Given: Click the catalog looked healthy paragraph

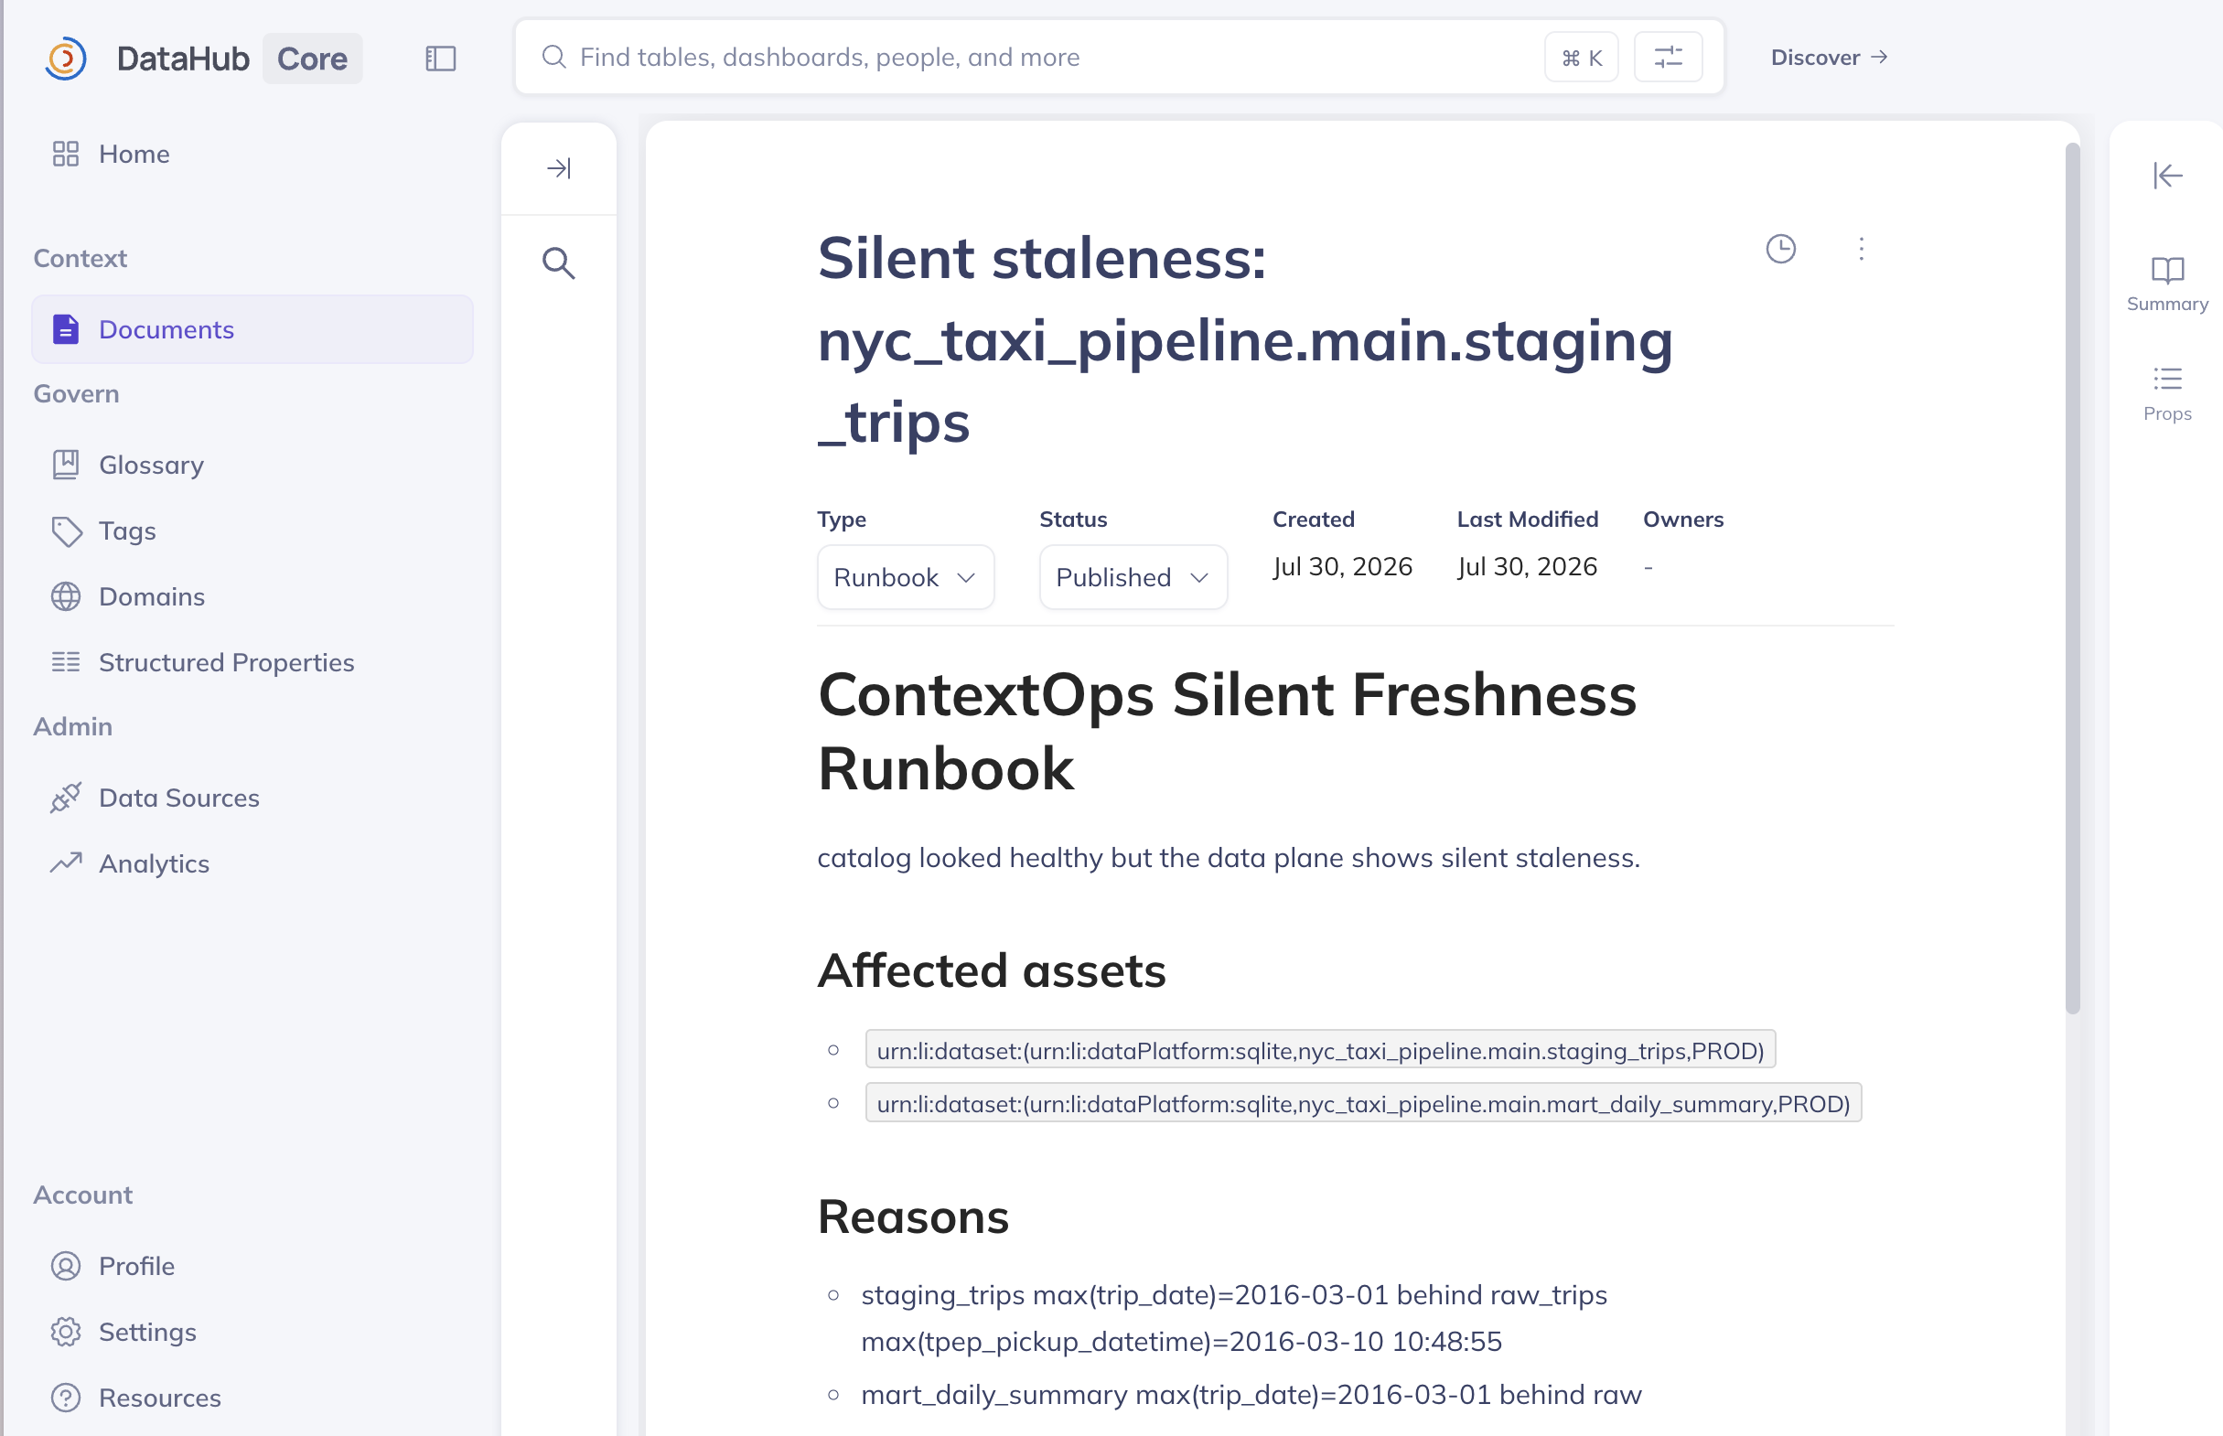Looking at the screenshot, I should point(1228,858).
